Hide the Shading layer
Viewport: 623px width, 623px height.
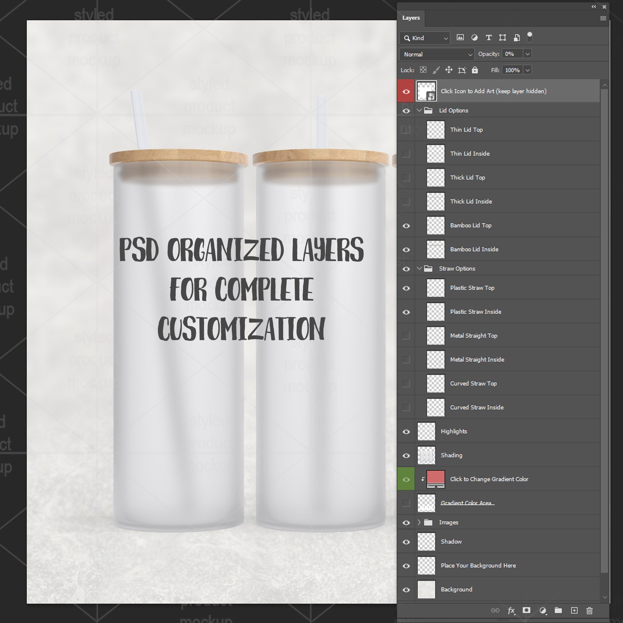(406, 456)
